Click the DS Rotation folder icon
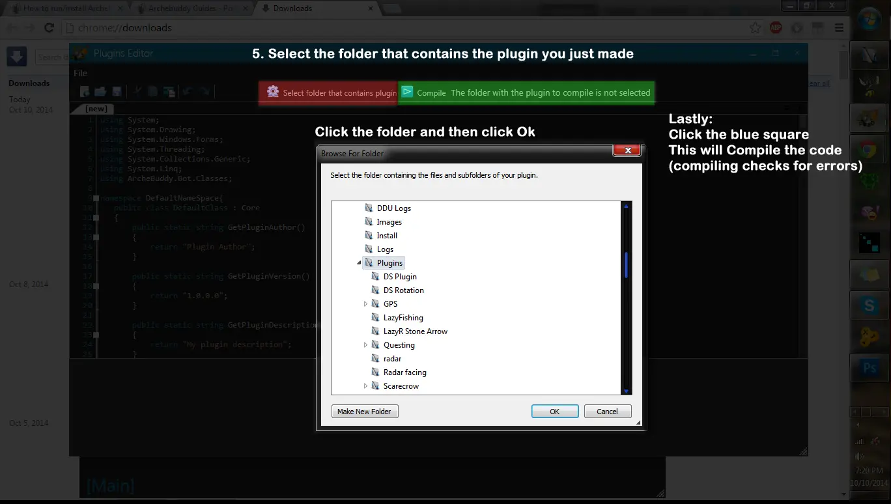This screenshot has width=891, height=504. (375, 290)
